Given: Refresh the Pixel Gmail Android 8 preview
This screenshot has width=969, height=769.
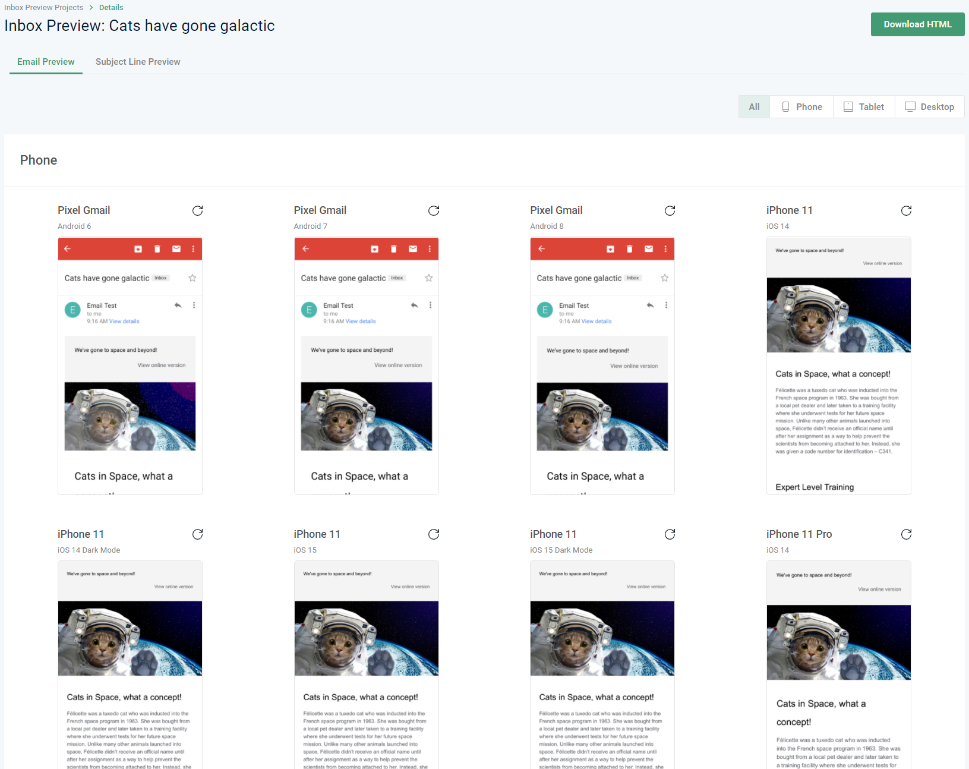Looking at the screenshot, I should (670, 210).
